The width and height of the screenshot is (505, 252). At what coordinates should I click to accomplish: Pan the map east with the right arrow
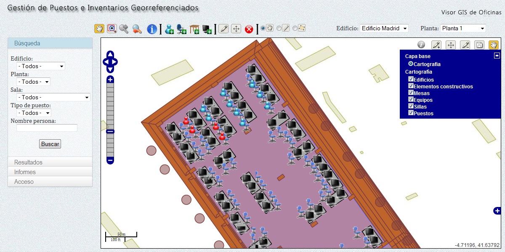coord(114,62)
